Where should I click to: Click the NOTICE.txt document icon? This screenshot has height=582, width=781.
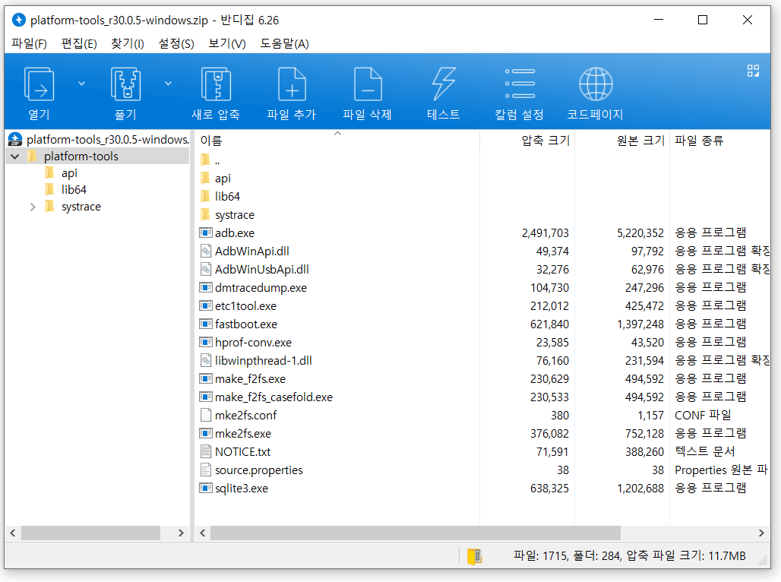click(206, 452)
